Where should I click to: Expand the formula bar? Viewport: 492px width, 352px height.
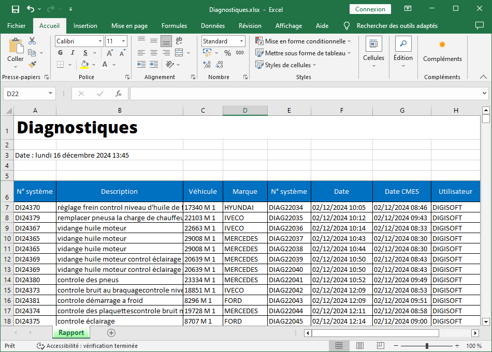coord(484,94)
